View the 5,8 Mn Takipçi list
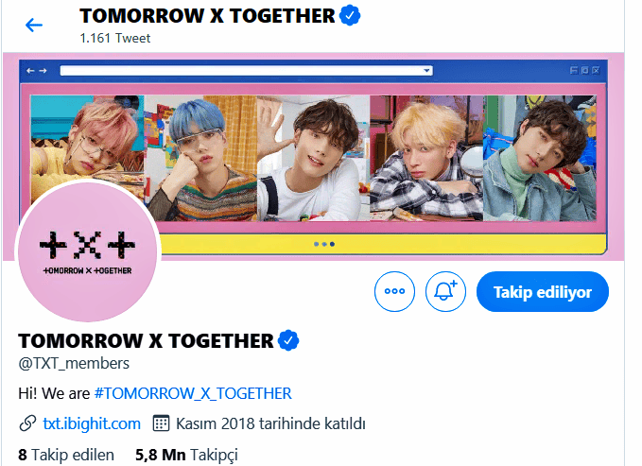Screen dimensions: 642x466 click(186, 455)
